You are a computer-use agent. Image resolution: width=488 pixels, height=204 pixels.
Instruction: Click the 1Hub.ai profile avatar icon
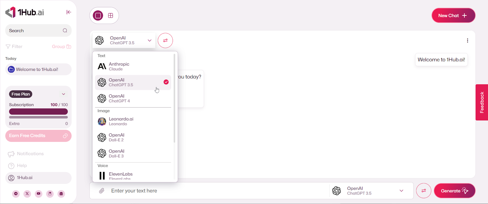pos(11,178)
